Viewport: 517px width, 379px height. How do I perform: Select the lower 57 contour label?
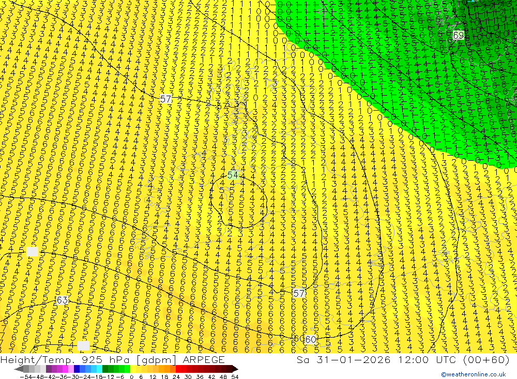pos(299,293)
